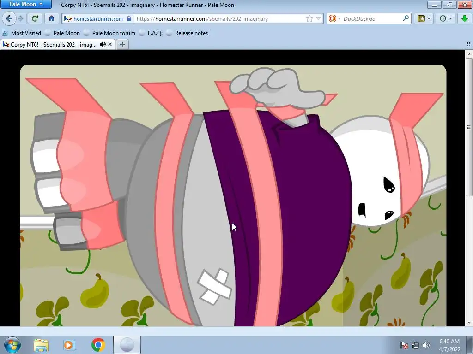This screenshot has width=473, height=354.
Task: Focus the URL address field
Action: tap(219, 18)
